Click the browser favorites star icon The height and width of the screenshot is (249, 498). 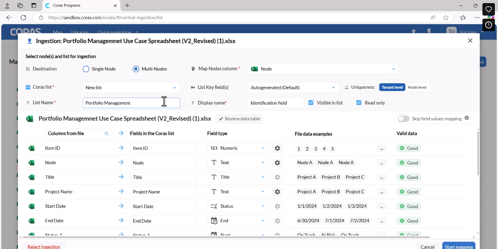pyautogui.click(x=446, y=18)
